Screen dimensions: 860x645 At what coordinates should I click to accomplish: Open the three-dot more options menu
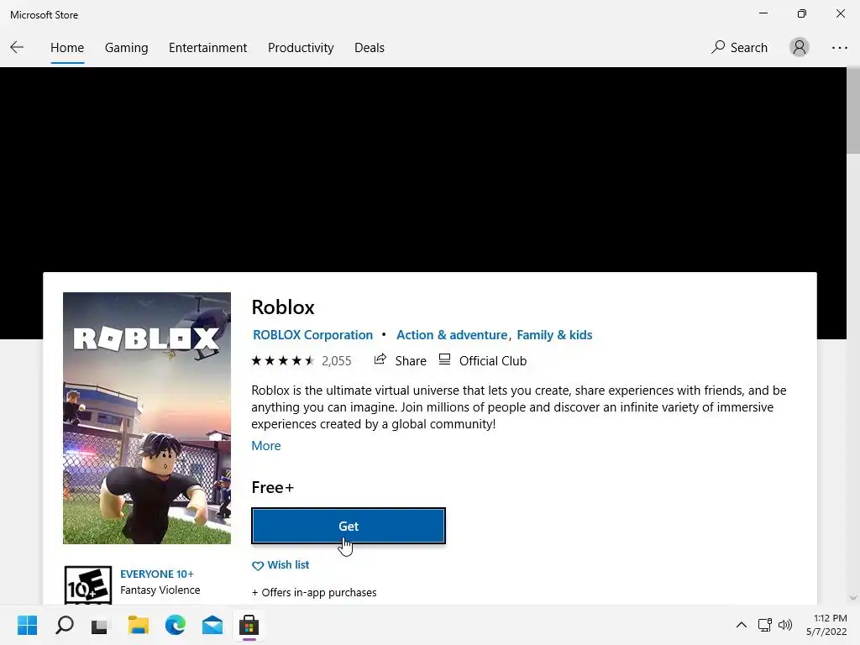click(x=839, y=48)
